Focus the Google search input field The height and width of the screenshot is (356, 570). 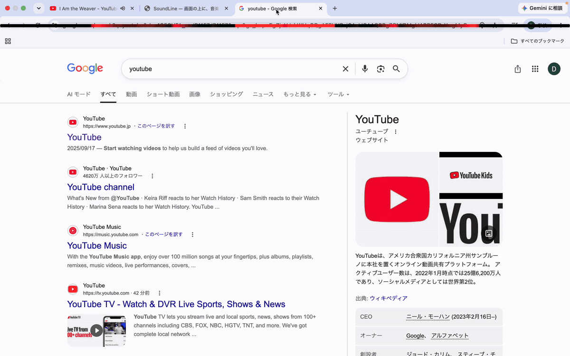click(233, 69)
